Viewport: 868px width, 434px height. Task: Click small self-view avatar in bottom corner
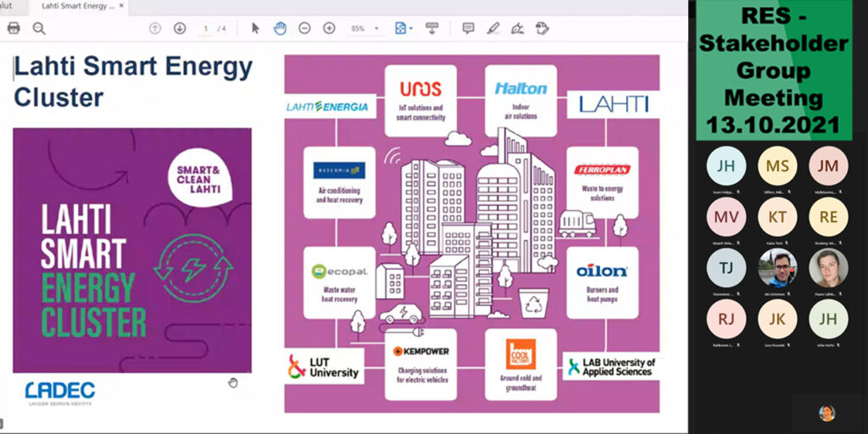827,413
